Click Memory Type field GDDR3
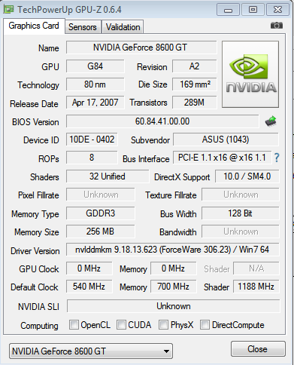The image size is (294, 365). pyautogui.click(x=101, y=213)
